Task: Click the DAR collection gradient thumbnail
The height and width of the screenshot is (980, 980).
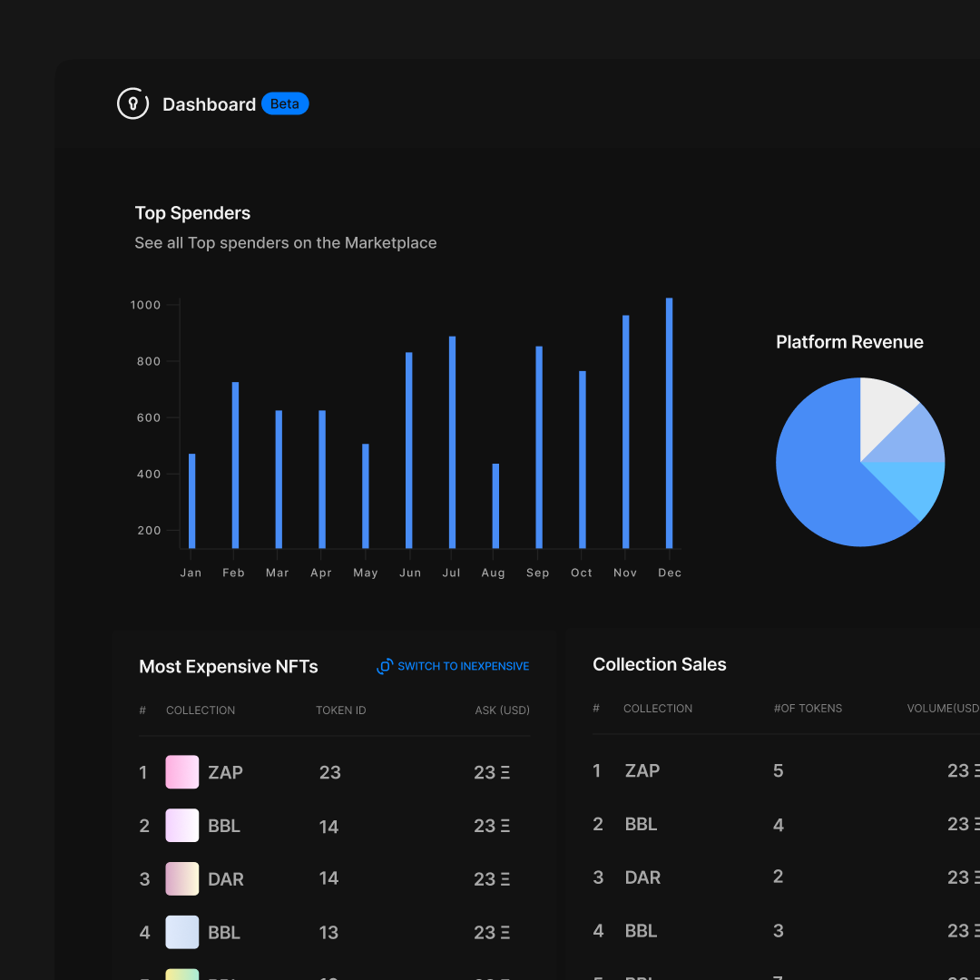Action: click(181, 879)
